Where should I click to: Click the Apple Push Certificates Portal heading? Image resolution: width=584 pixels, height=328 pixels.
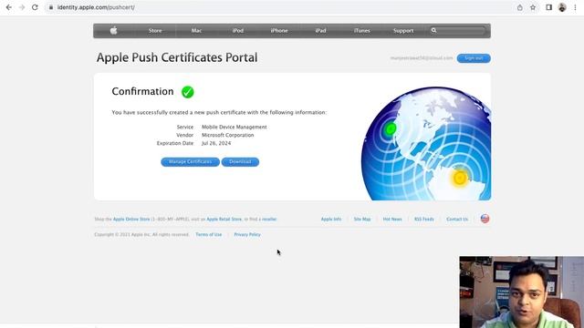tap(177, 57)
